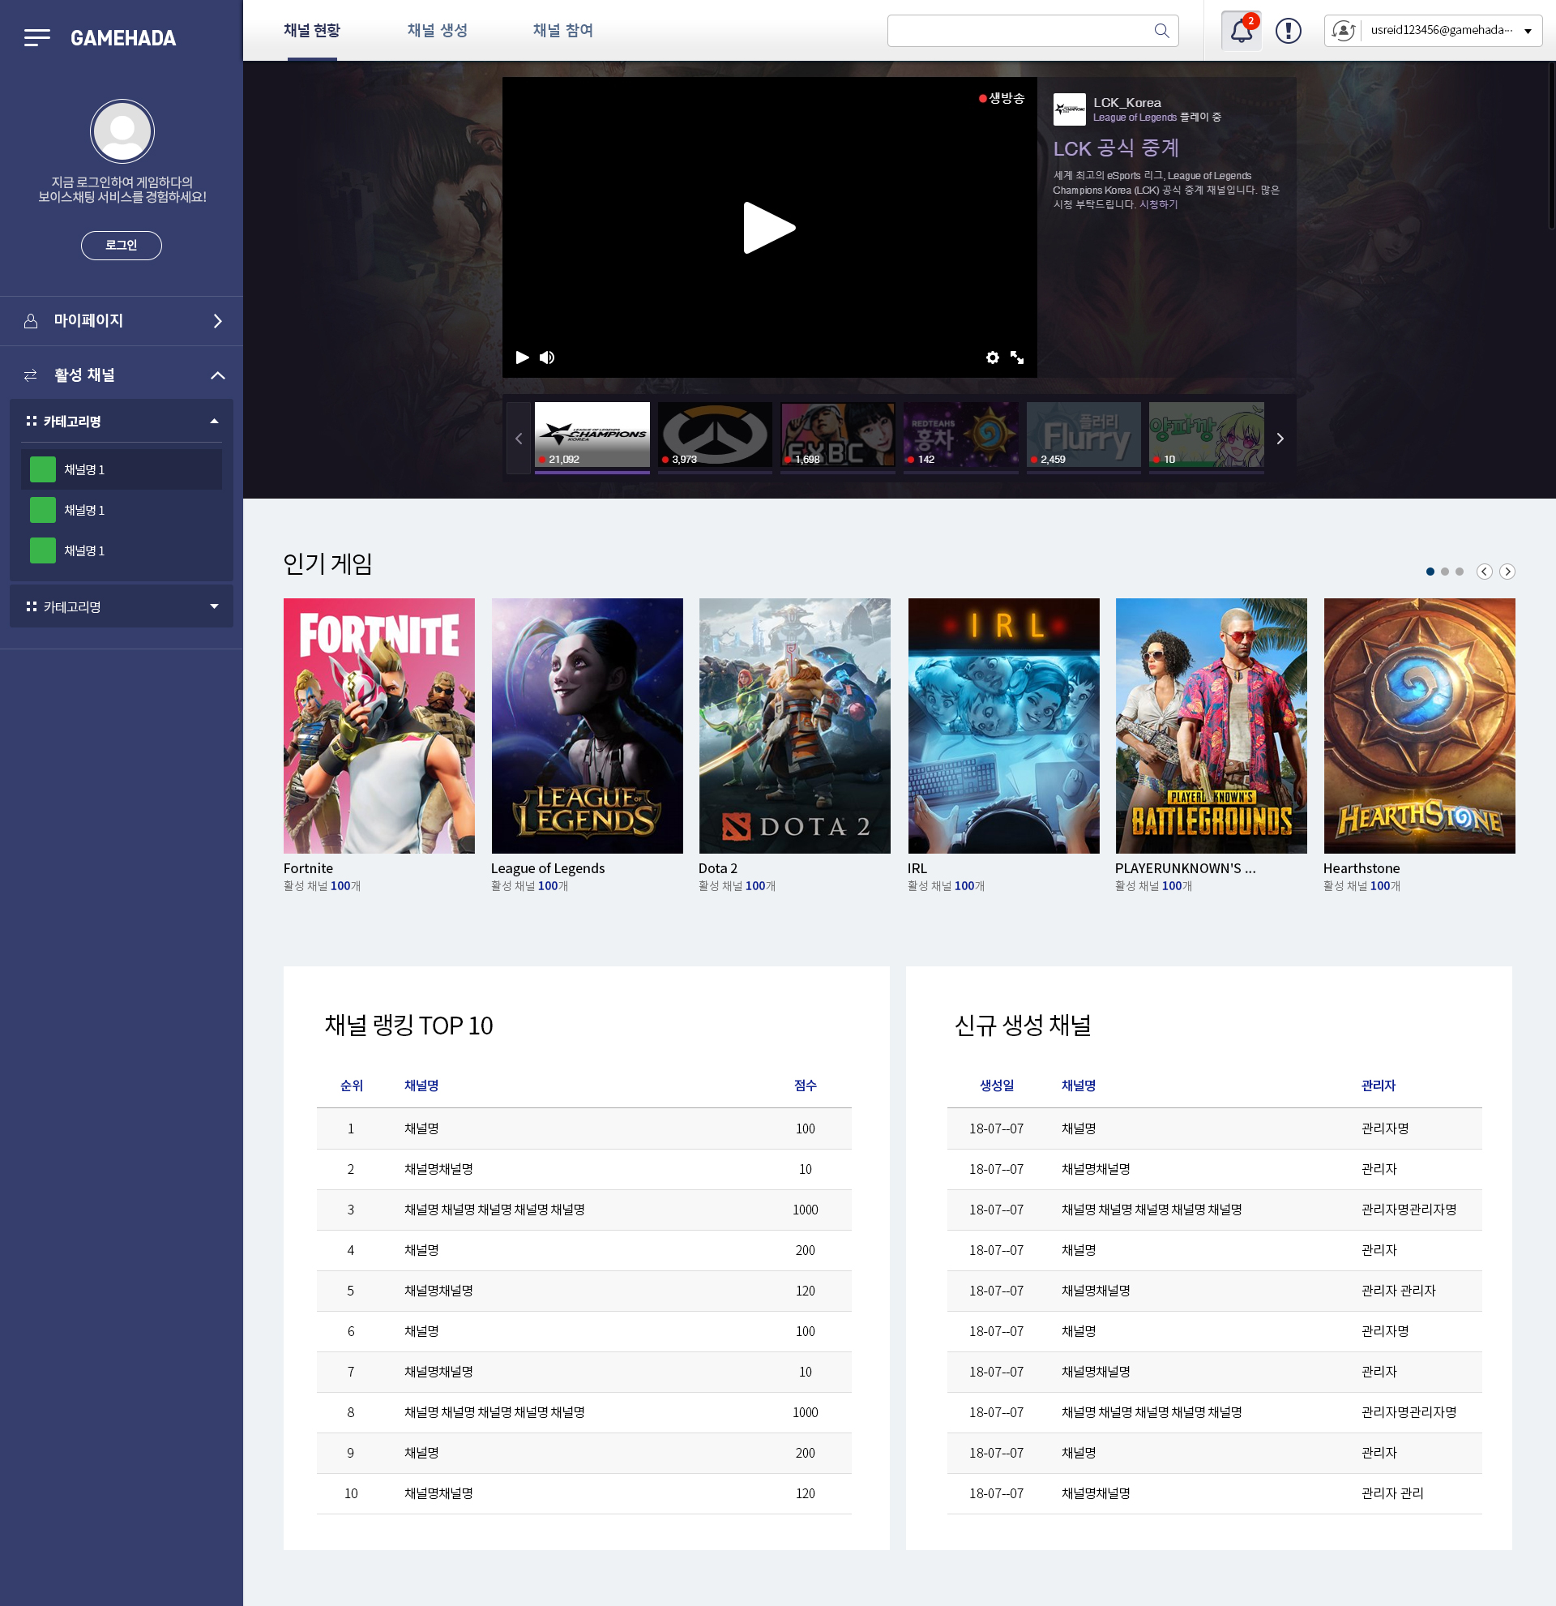The height and width of the screenshot is (1606, 1556).
Task: Select the highlighted 채널명 1 sidebar item
Action: coord(122,469)
